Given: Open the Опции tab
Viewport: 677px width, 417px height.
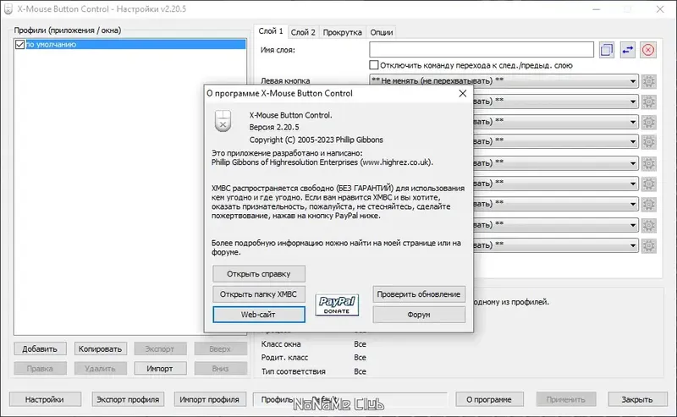Looking at the screenshot, I should click(382, 32).
